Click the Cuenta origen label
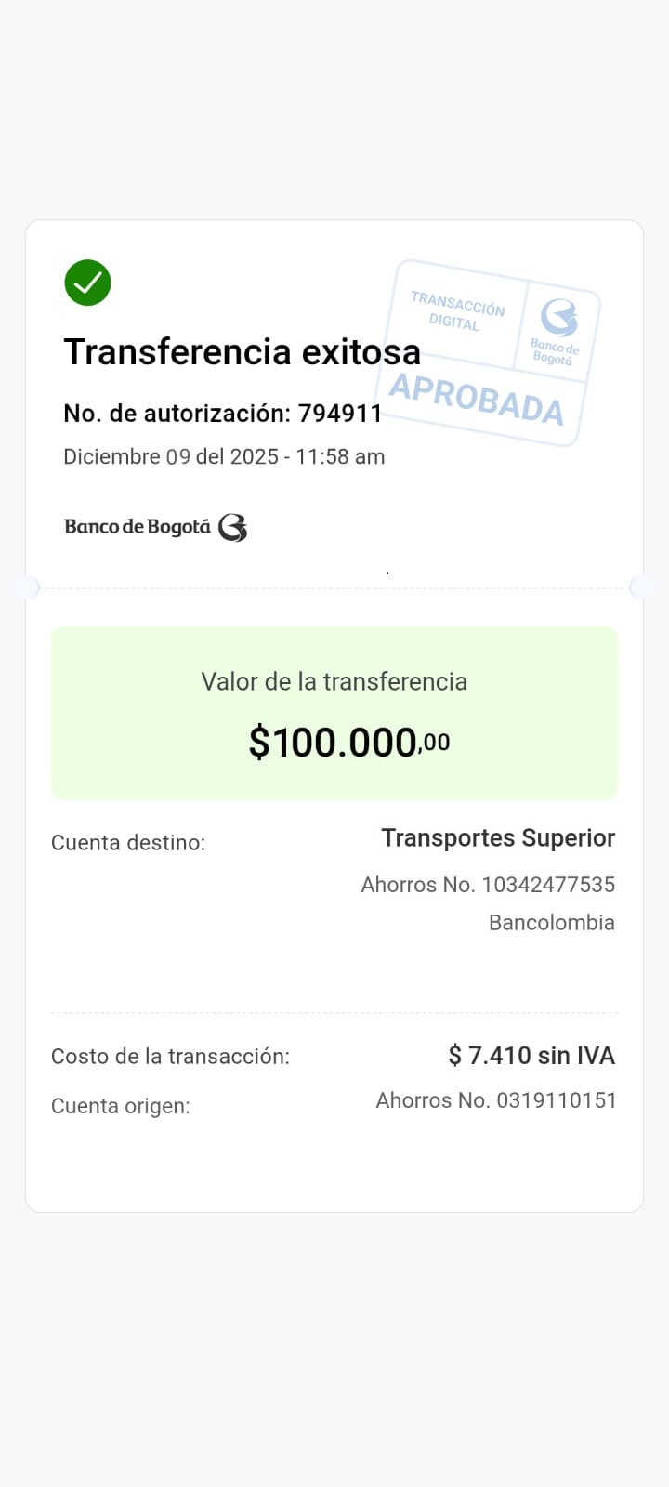Image resolution: width=669 pixels, height=1487 pixels. coord(121,1106)
